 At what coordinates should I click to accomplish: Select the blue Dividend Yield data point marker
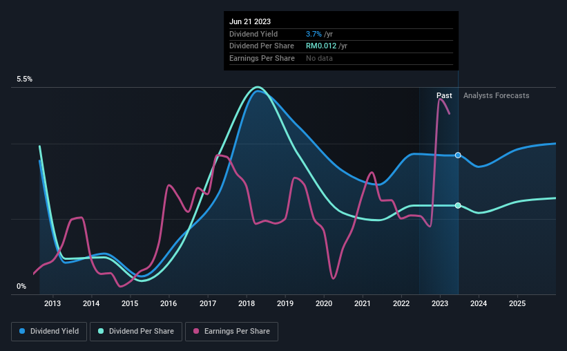point(458,155)
